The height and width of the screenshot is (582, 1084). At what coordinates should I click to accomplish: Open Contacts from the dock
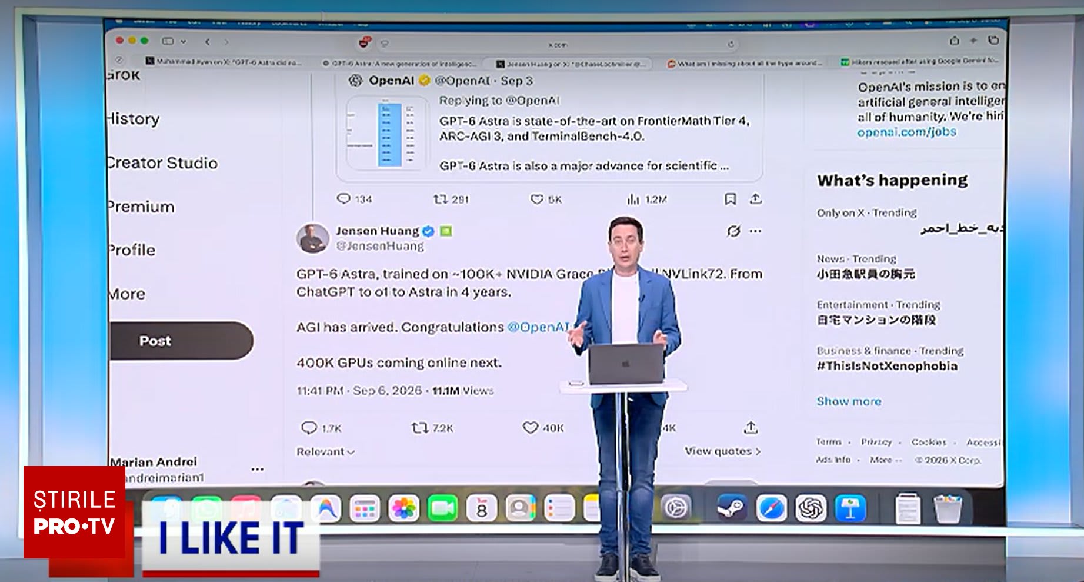pos(520,508)
